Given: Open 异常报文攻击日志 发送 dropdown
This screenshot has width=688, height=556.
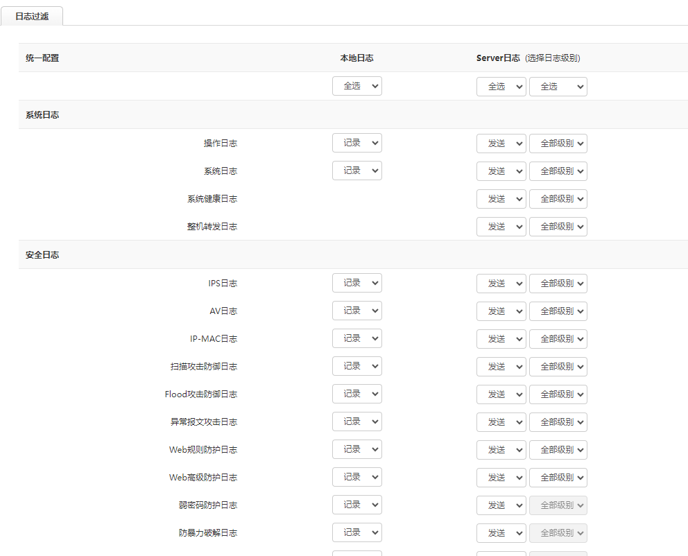Looking at the screenshot, I should 501,422.
